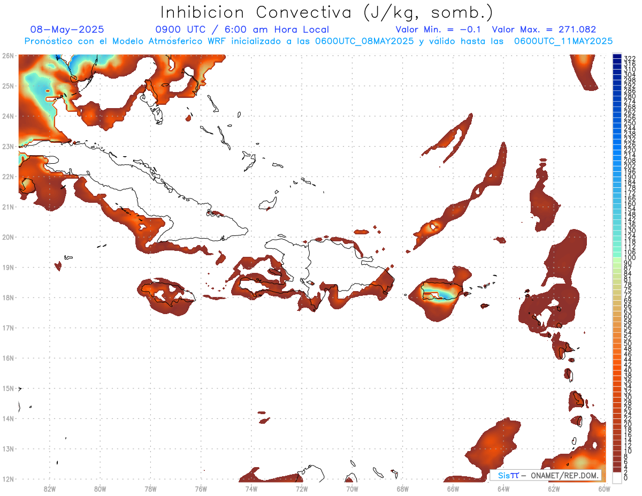Click the 74W longitude label

pyautogui.click(x=251, y=489)
